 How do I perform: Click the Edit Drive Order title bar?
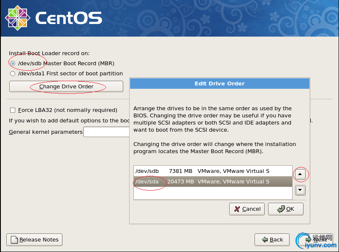tap(220, 84)
